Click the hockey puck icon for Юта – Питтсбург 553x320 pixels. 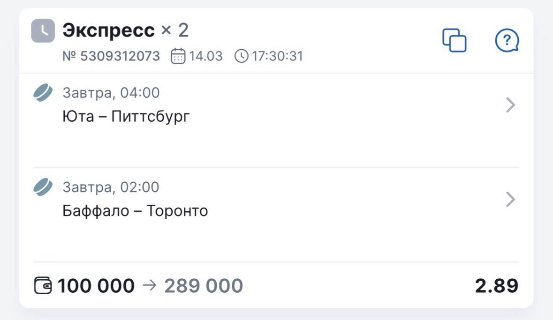click(x=43, y=93)
